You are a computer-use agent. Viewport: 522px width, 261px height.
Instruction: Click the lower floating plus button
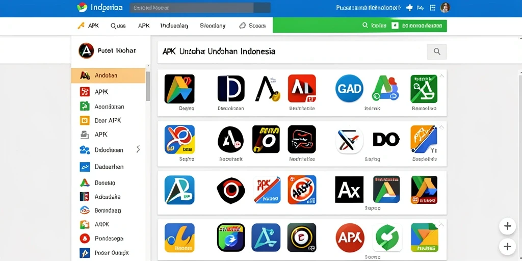pos(507,247)
